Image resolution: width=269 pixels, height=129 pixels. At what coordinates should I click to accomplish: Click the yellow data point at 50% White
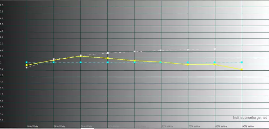[134, 61]
